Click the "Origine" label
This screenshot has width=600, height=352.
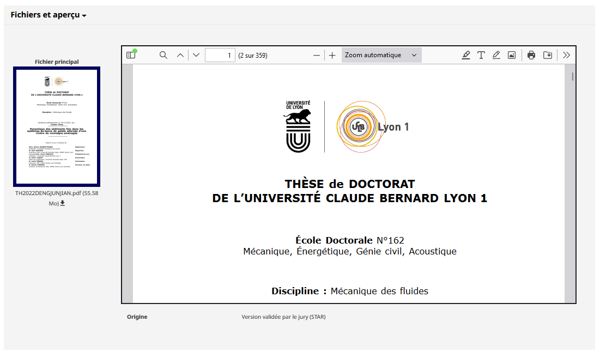[x=137, y=317]
